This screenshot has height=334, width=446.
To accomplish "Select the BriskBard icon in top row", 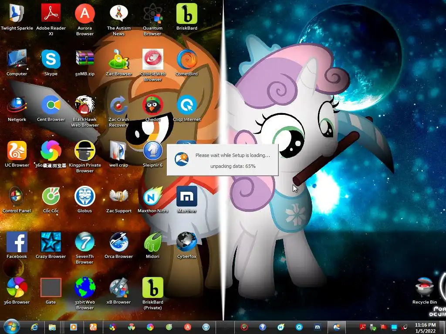I will [187, 13].
